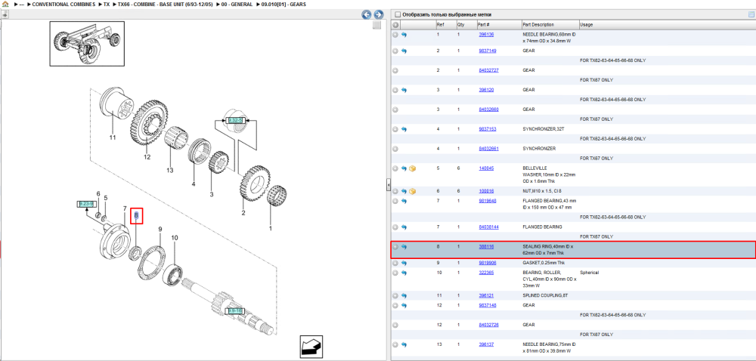Image resolution: width=756 pixels, height=361 pixels.
Task: Open part number link 84032727
Action: pyautogui.click(x=488, y=70)
